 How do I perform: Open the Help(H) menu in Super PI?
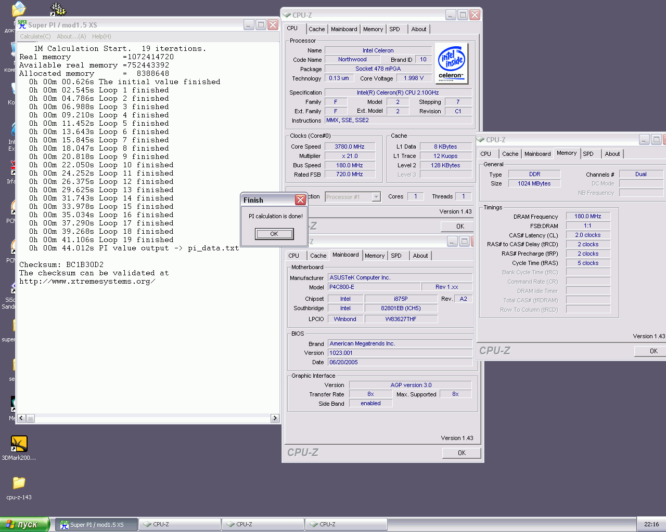click(101, 36)
